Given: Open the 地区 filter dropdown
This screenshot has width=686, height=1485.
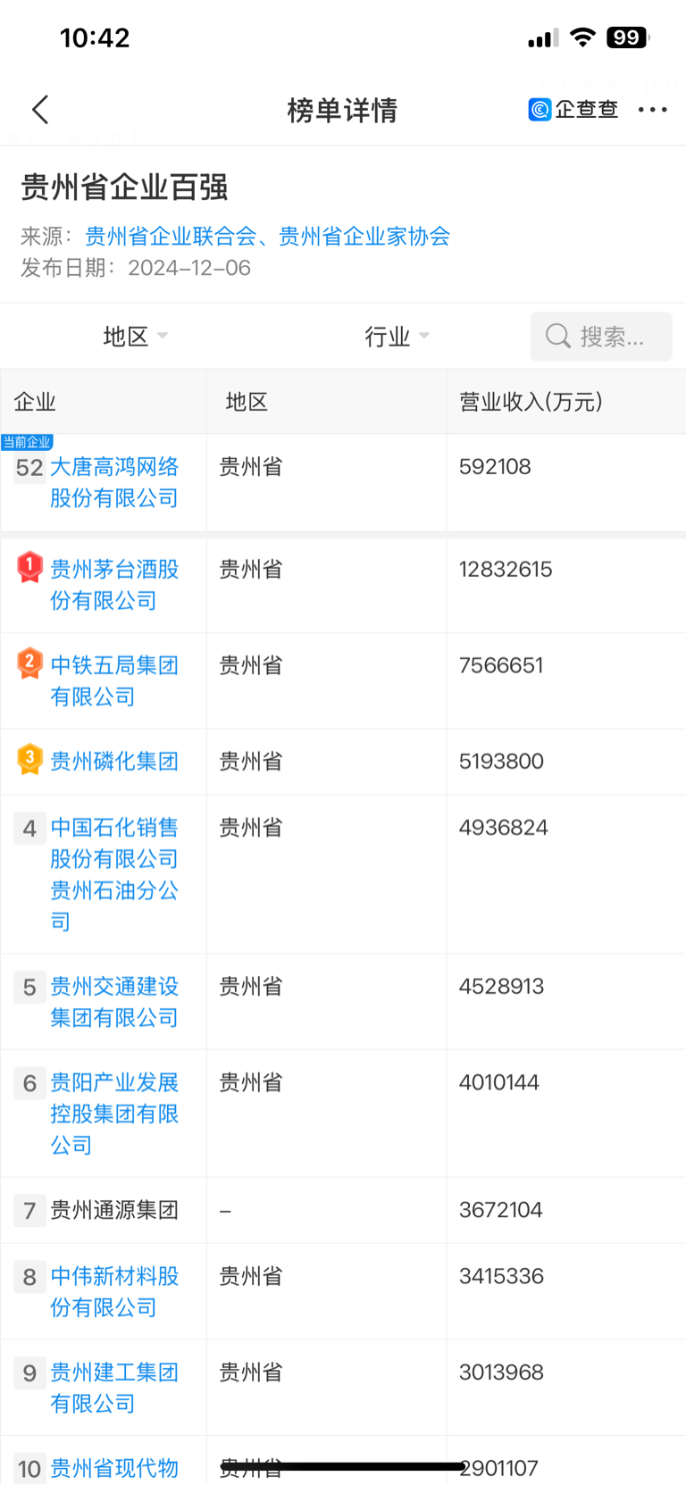Looking at the screenshot, I should point(135,337).
